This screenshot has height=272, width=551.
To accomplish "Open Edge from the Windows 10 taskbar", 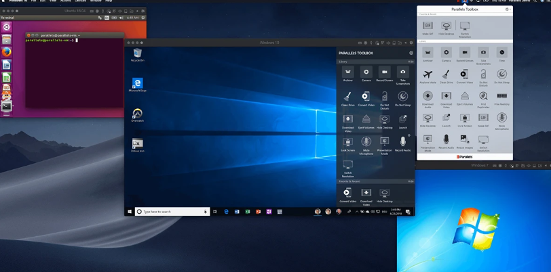I will click(x=227, y=212).
